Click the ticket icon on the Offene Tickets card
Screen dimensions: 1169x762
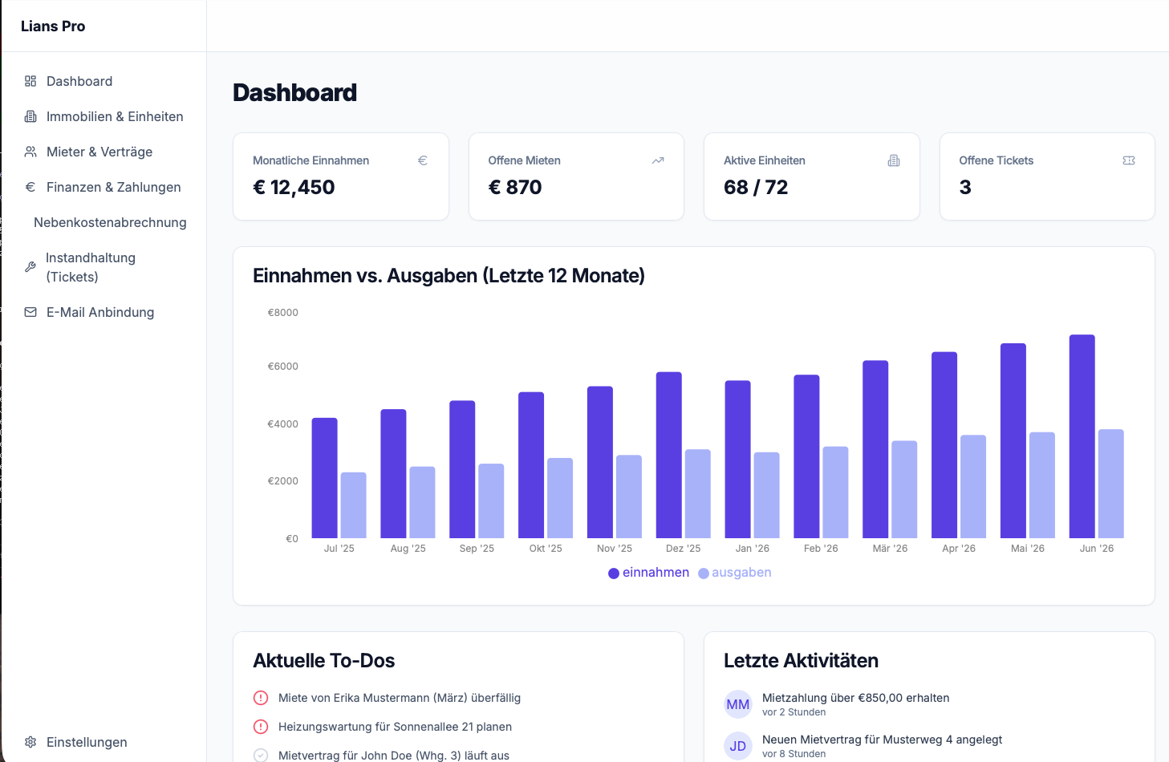click(1129, 160)
